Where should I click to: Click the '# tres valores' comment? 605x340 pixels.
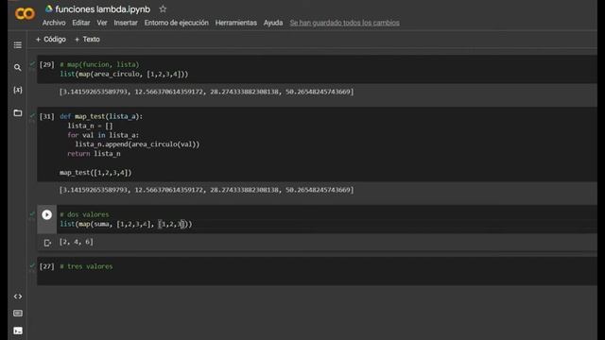(86, 266)
